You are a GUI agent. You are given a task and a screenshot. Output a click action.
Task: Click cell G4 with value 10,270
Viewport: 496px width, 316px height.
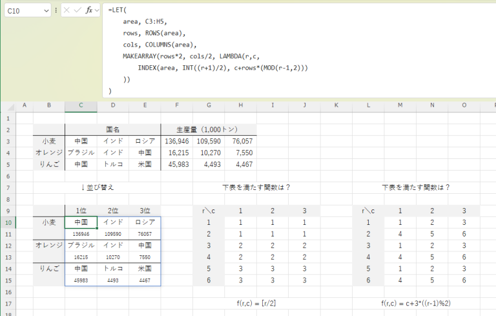[x=209, y=153]
